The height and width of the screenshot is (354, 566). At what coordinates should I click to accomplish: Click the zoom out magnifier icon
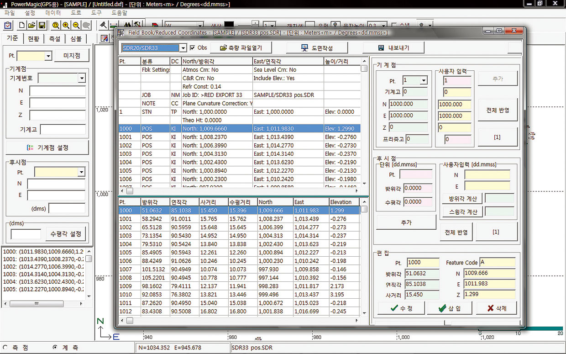click(x=76, y=26)
